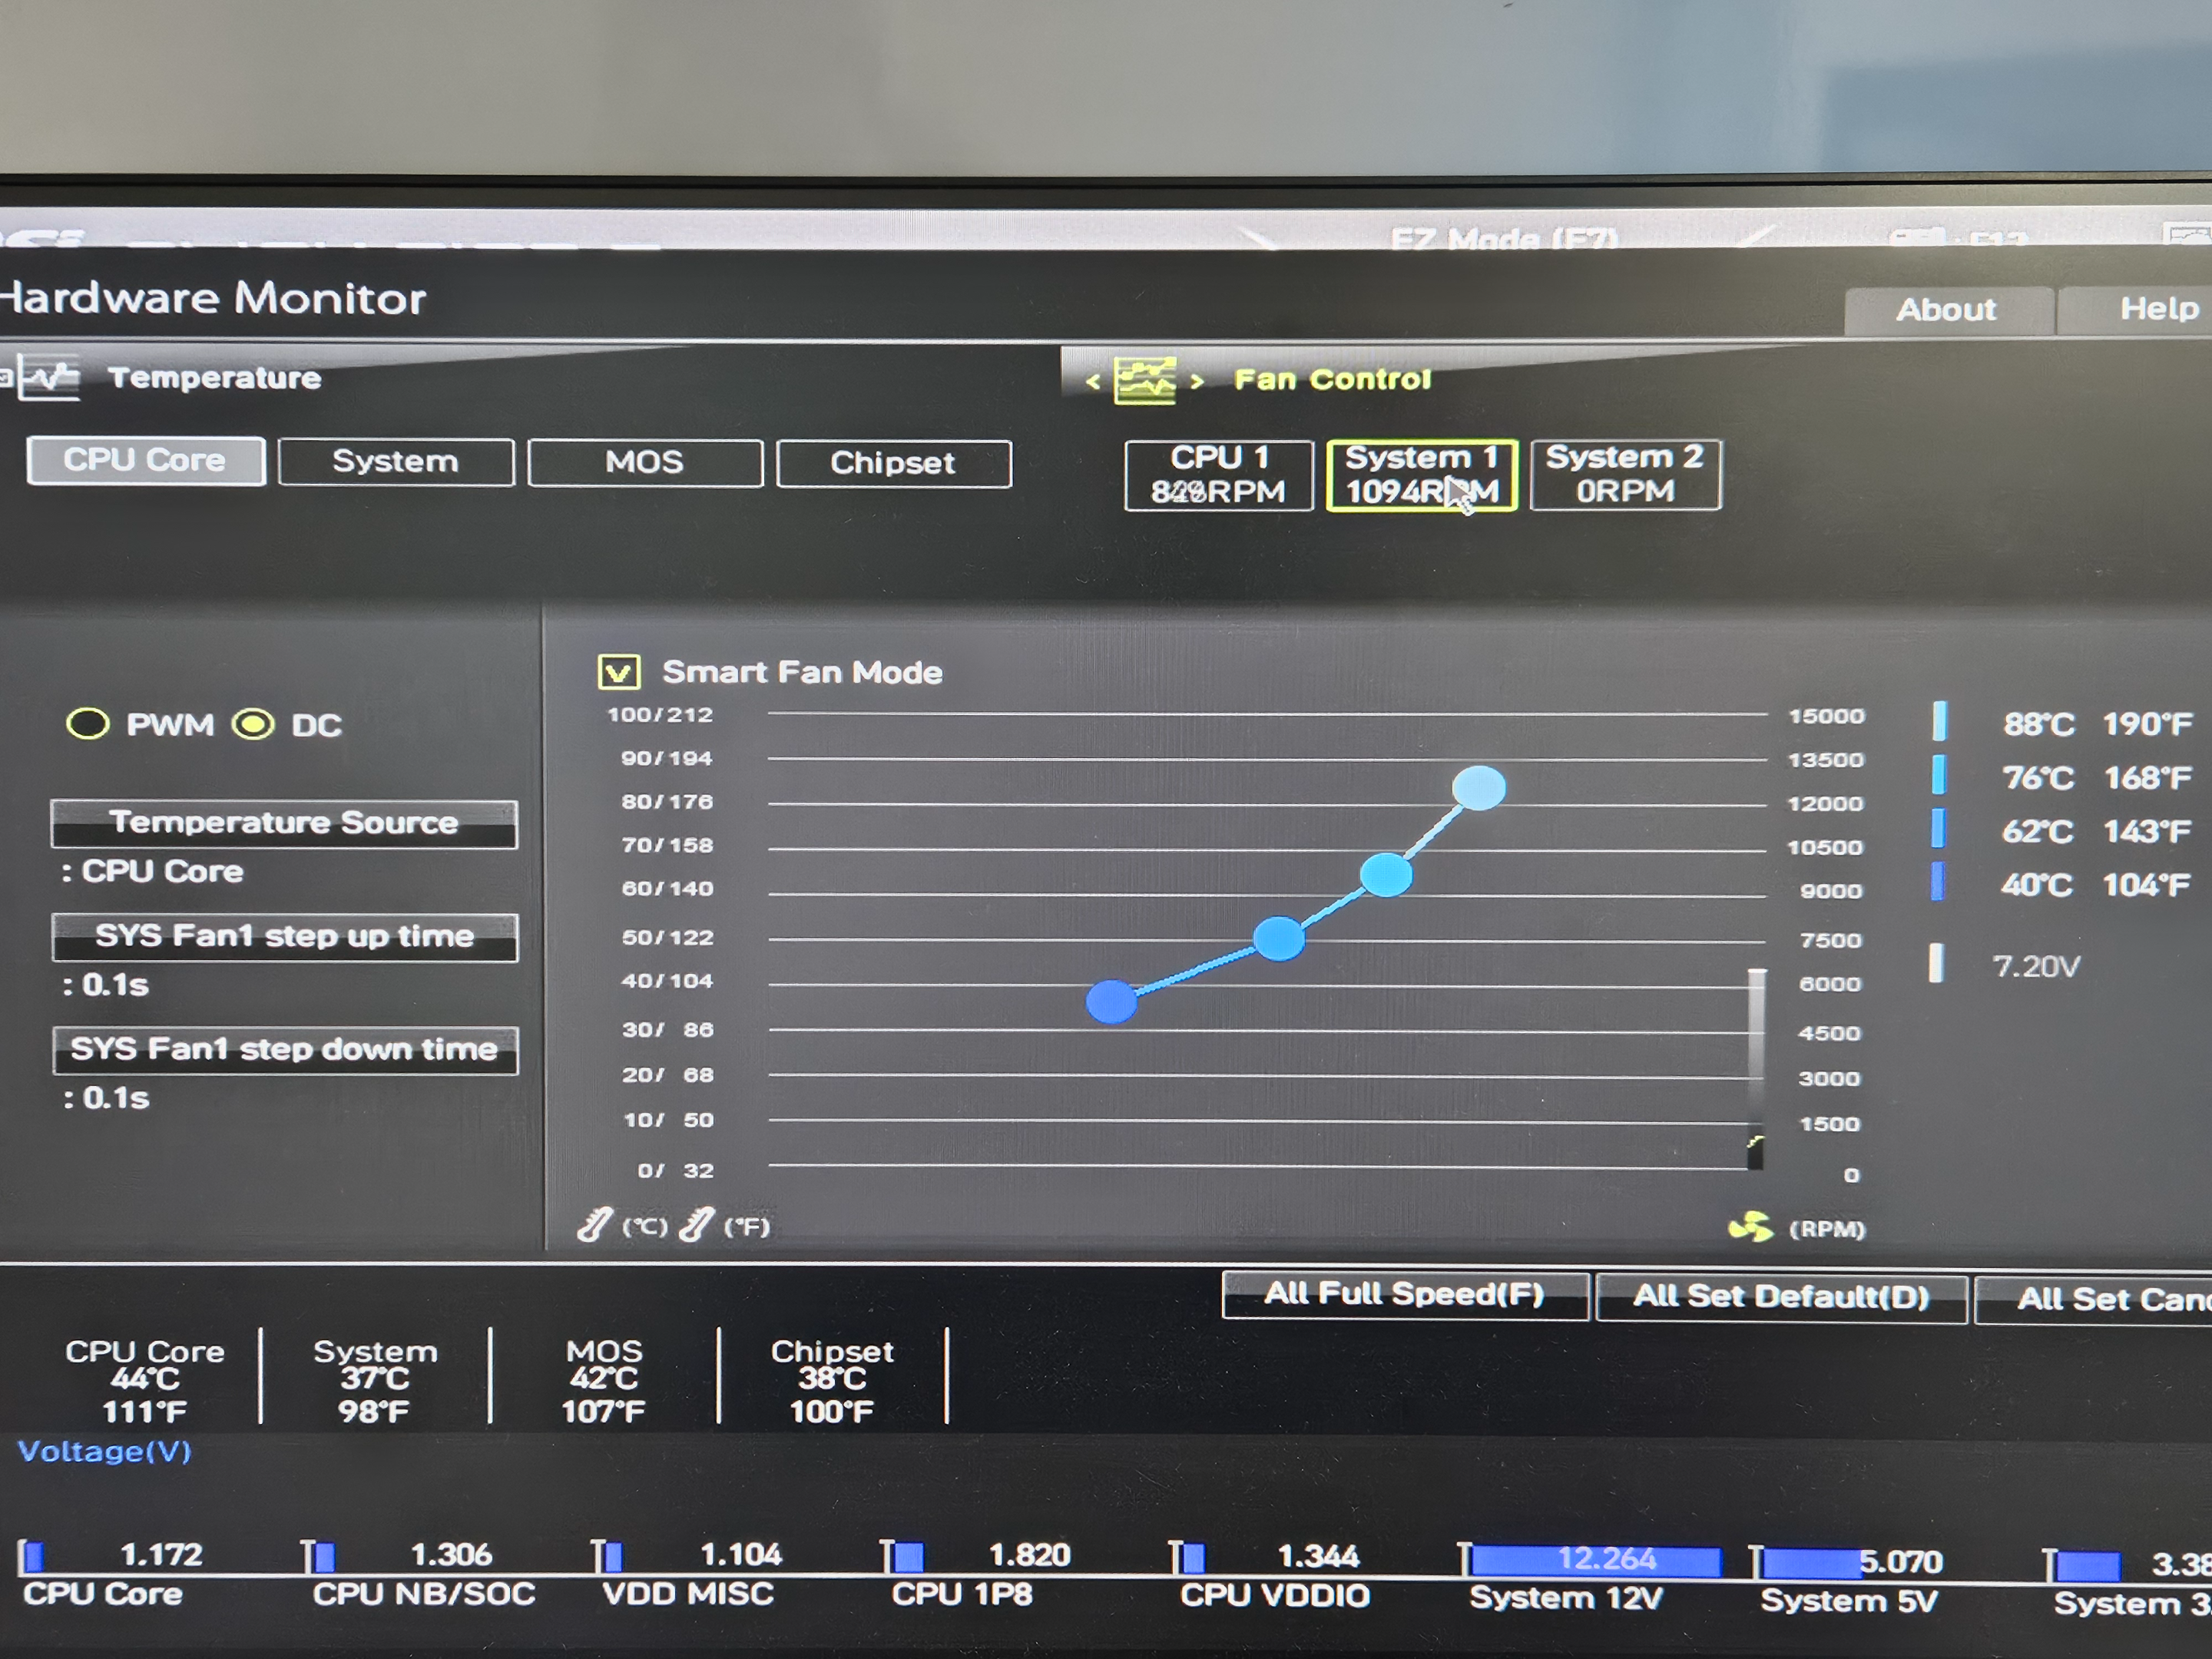This screenshot has height=1659, width=2212.
Task: Click the All Set Cancel button
Action: tap(2094, 1299)
